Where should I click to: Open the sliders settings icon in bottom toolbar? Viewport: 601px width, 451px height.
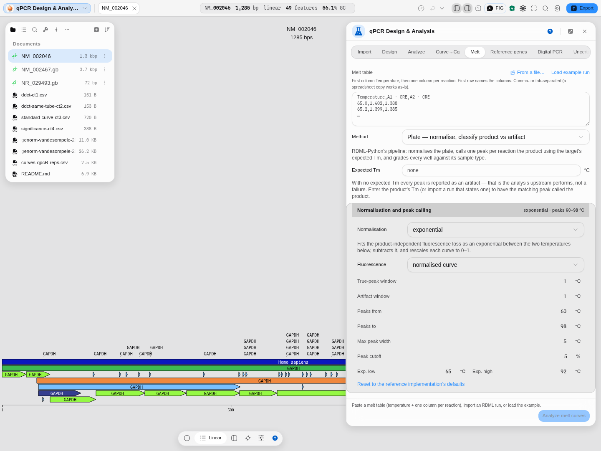point(261,438)
